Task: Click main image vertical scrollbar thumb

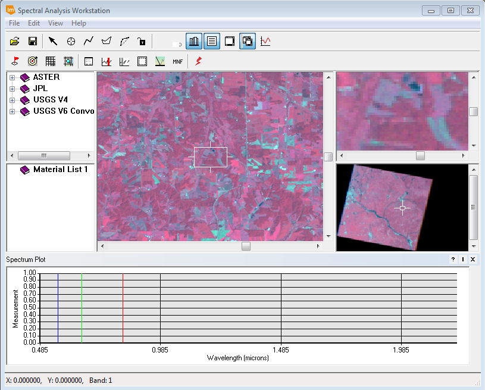Action: (328, 157)
